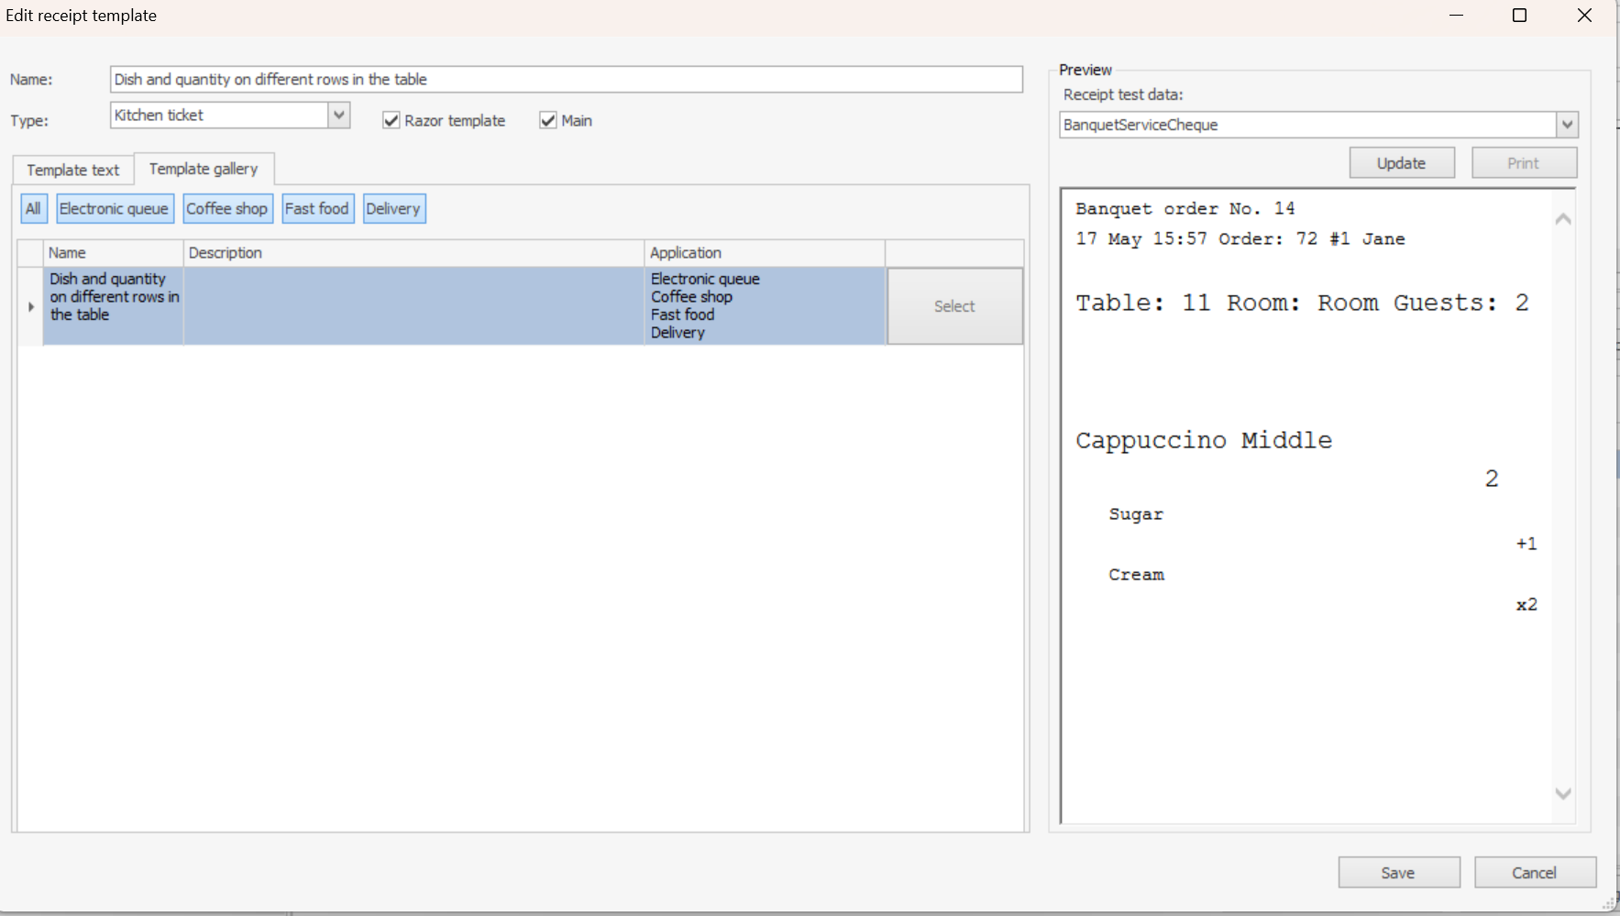
Task: Switch to the Template gallery tab
Action: point(204,169)
